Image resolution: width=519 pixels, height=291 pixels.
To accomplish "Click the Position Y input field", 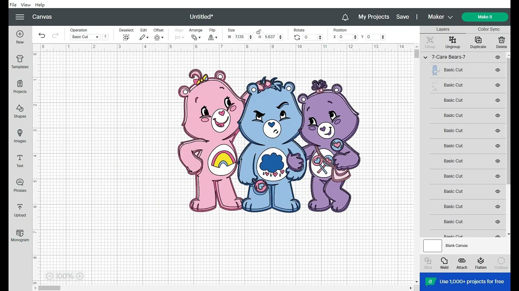I will pos(373,37).
